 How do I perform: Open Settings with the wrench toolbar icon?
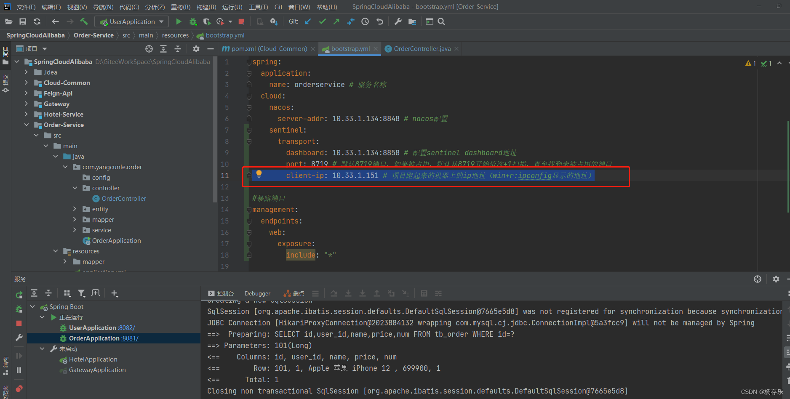coord(398,21)
